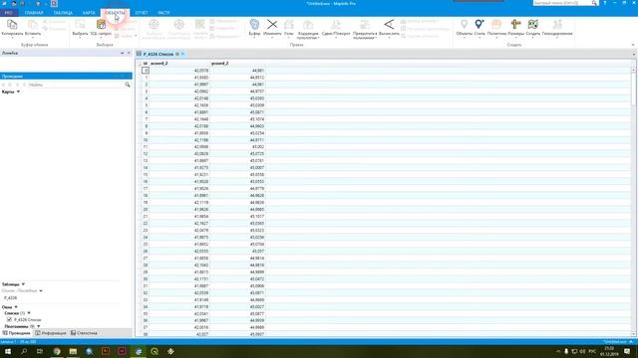
Task: Click the help question mark icon
Action: point(605,3)
